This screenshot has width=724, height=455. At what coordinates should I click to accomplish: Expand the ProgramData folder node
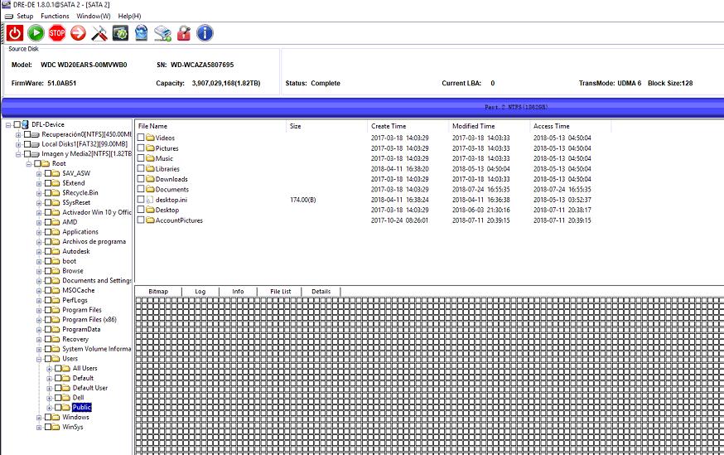(39, 329)
